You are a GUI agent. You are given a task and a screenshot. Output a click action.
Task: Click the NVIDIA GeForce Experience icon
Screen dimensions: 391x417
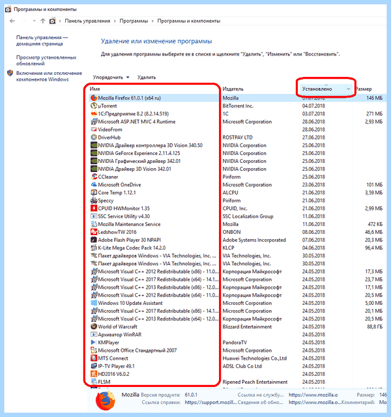[x=94, y=153]
